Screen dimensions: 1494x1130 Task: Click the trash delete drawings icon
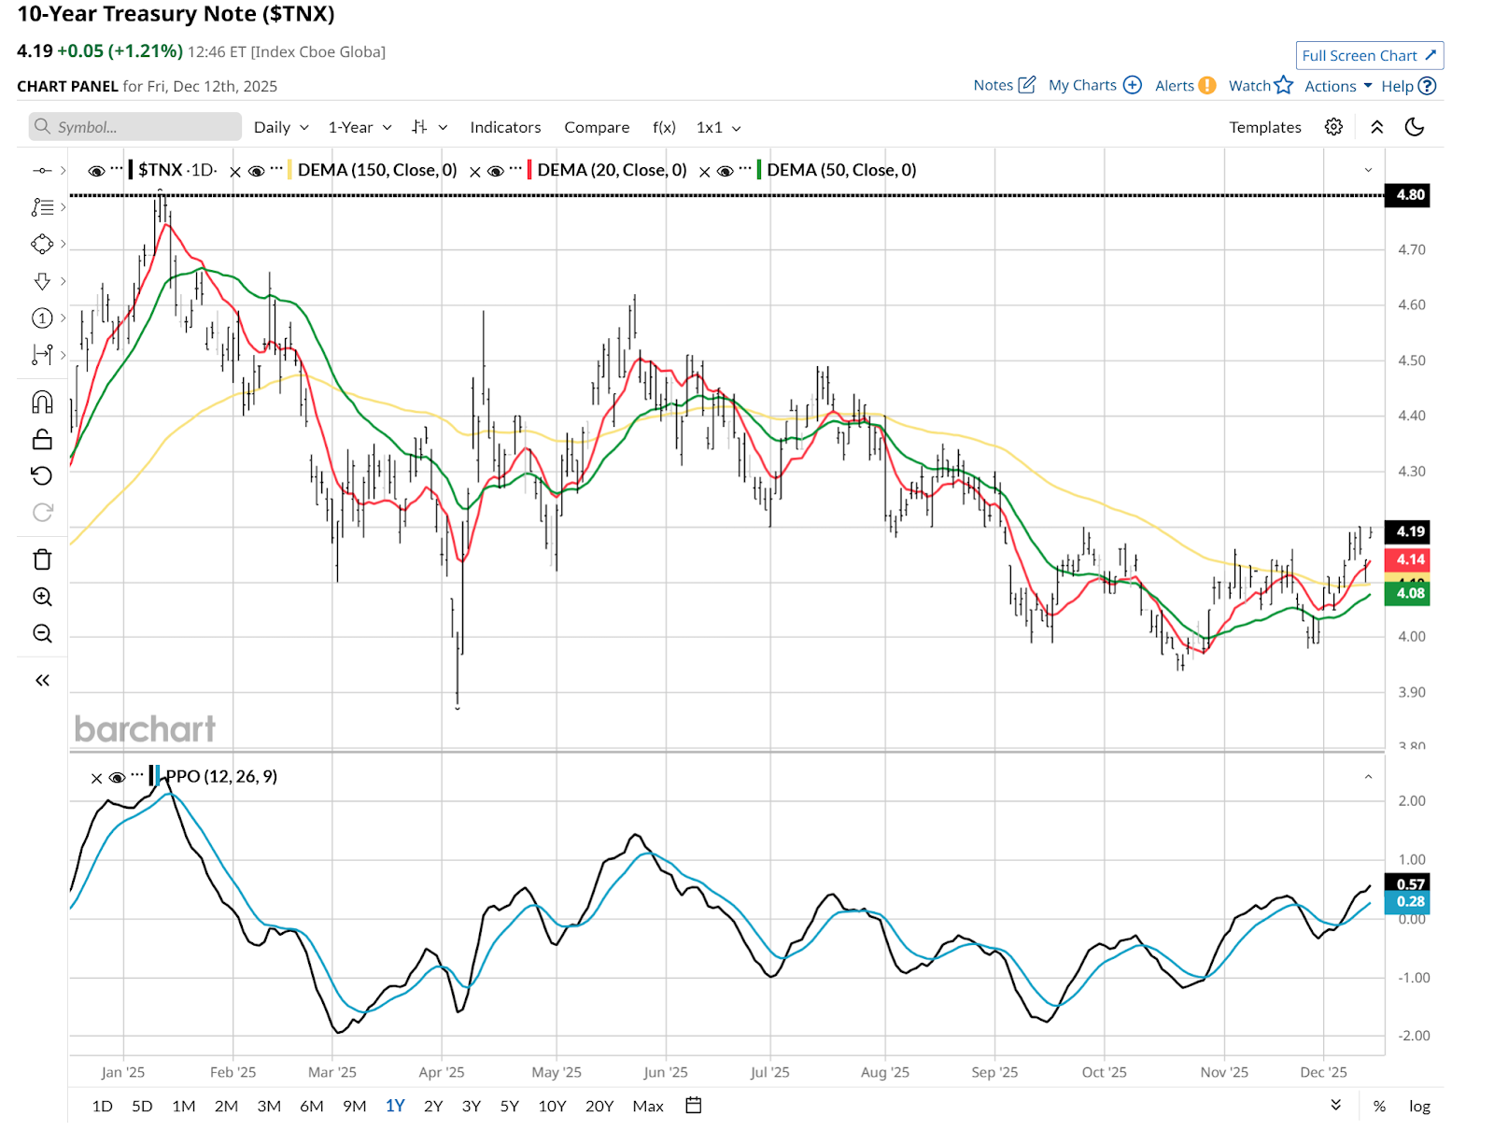point(42,560)
